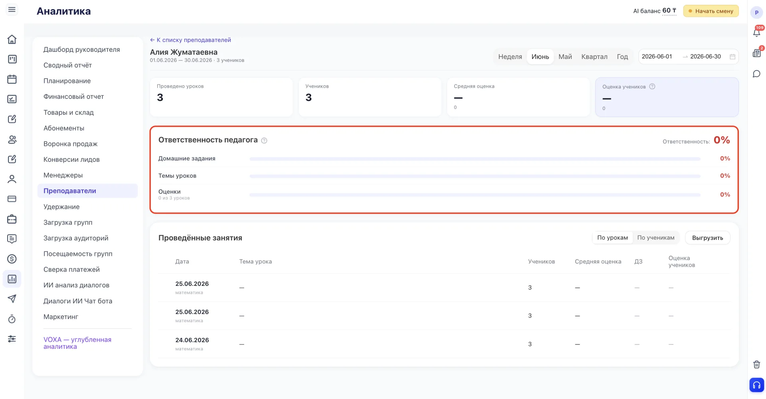This screenshot has height=399, width=766.
Task: Open the group of users sidebar icon
Action: coord(12,140)
